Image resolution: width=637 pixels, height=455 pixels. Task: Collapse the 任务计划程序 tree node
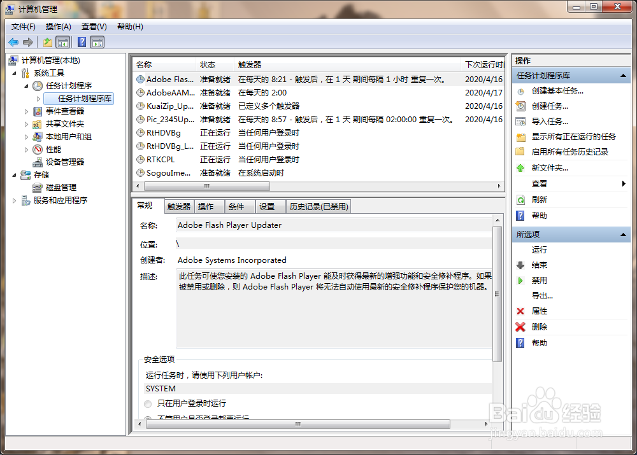[26, 86]
